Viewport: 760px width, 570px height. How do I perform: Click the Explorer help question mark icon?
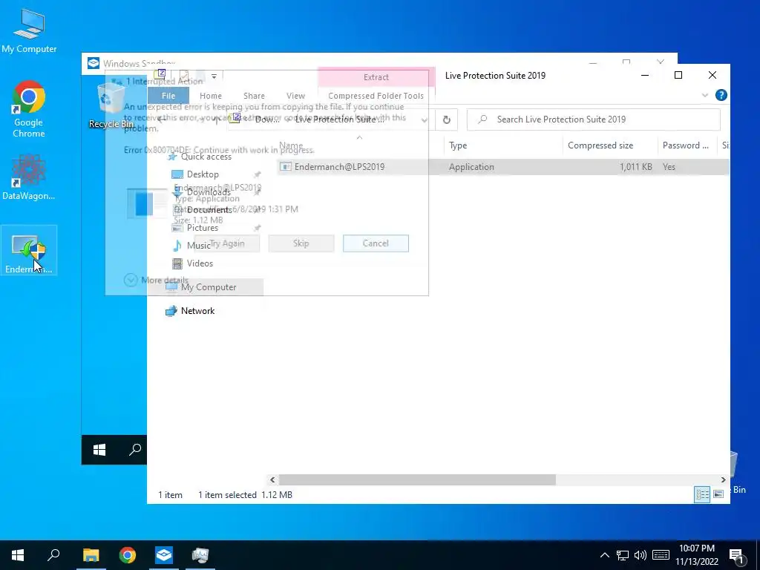coord(721,95)
